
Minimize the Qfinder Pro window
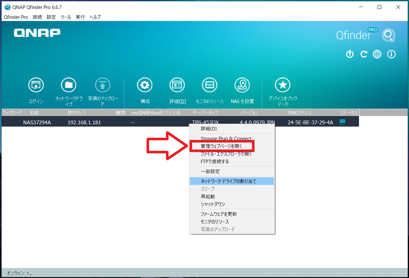[361, 7]
